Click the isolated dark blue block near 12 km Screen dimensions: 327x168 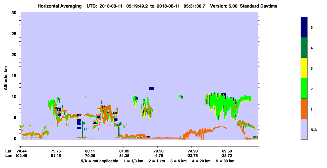point(151,88)
